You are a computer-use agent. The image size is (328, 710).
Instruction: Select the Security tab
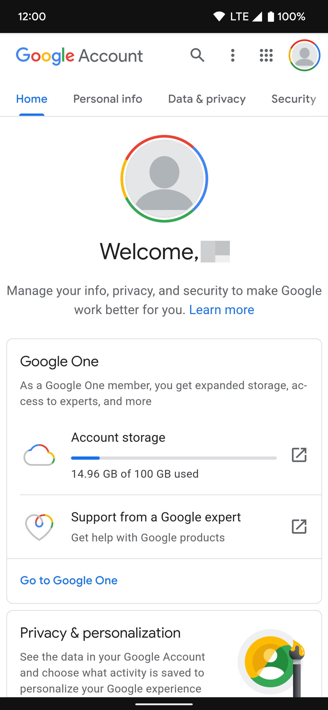[293, 99]
